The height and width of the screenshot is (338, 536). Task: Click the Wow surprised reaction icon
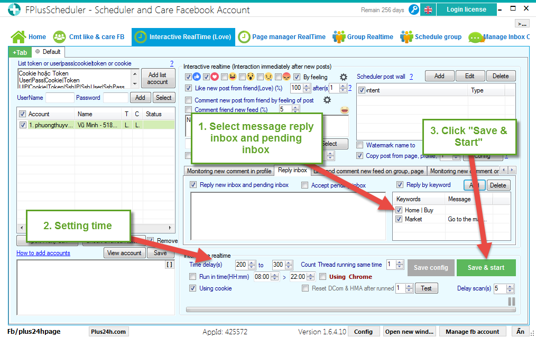point(251,77)
